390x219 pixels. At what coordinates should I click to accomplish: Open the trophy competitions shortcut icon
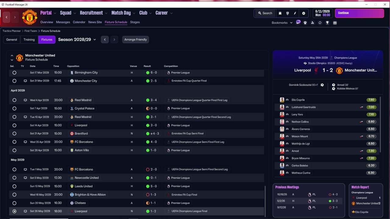pos(327,23)
